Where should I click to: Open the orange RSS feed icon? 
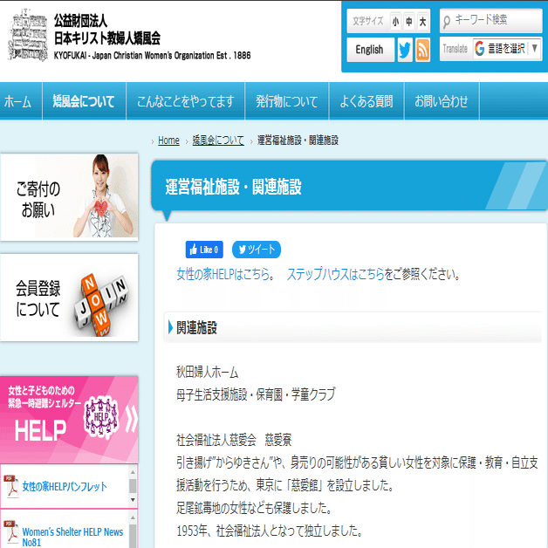pyautogui.click(x=422, y=50)
